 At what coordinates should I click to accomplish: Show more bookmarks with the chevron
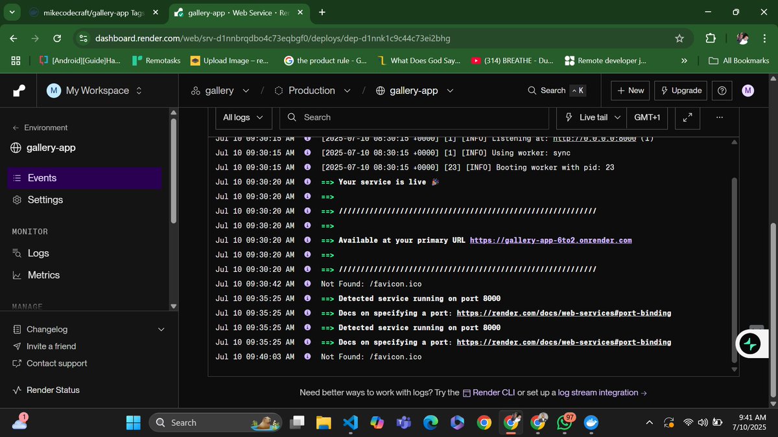coord(684,60)
